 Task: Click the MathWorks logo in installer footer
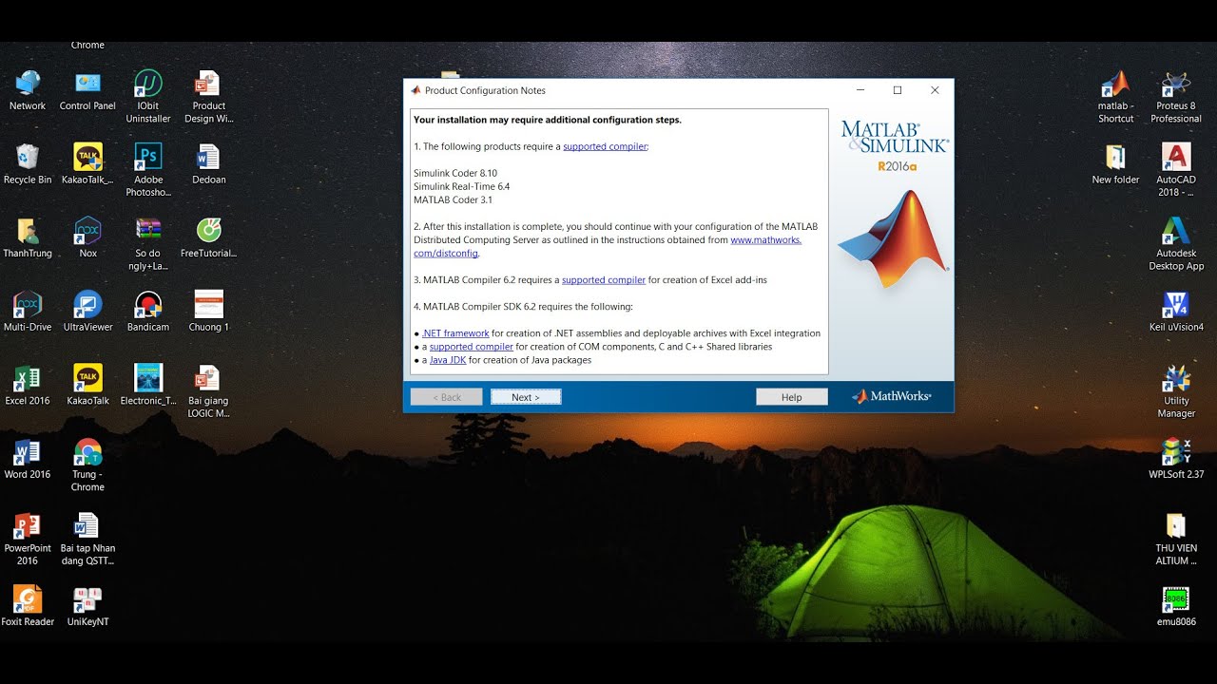click(x=891, y=396)
